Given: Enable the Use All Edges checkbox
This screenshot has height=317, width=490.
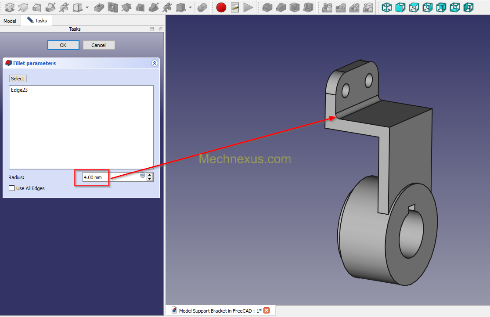Looking at the screenshot, I should coord(12,188).
